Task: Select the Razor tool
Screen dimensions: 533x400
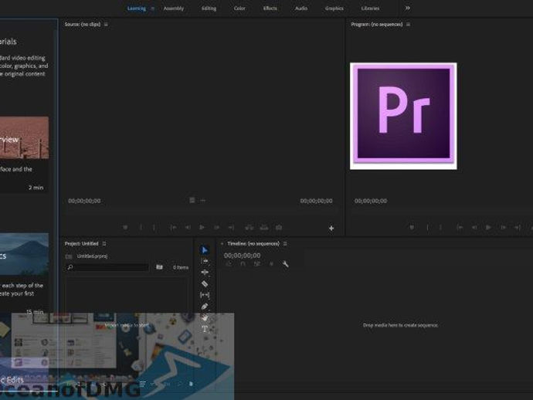Action: pyautogui.click(x=205, y=283)
